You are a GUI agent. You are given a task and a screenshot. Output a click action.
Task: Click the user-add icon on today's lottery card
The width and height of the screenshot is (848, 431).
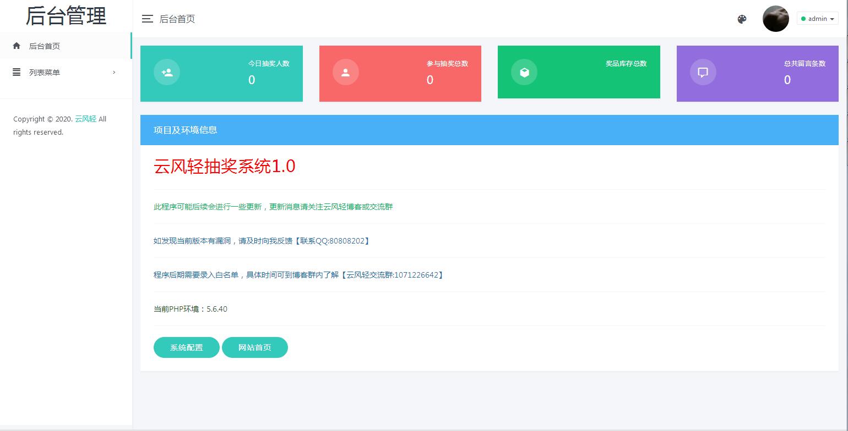167,71
